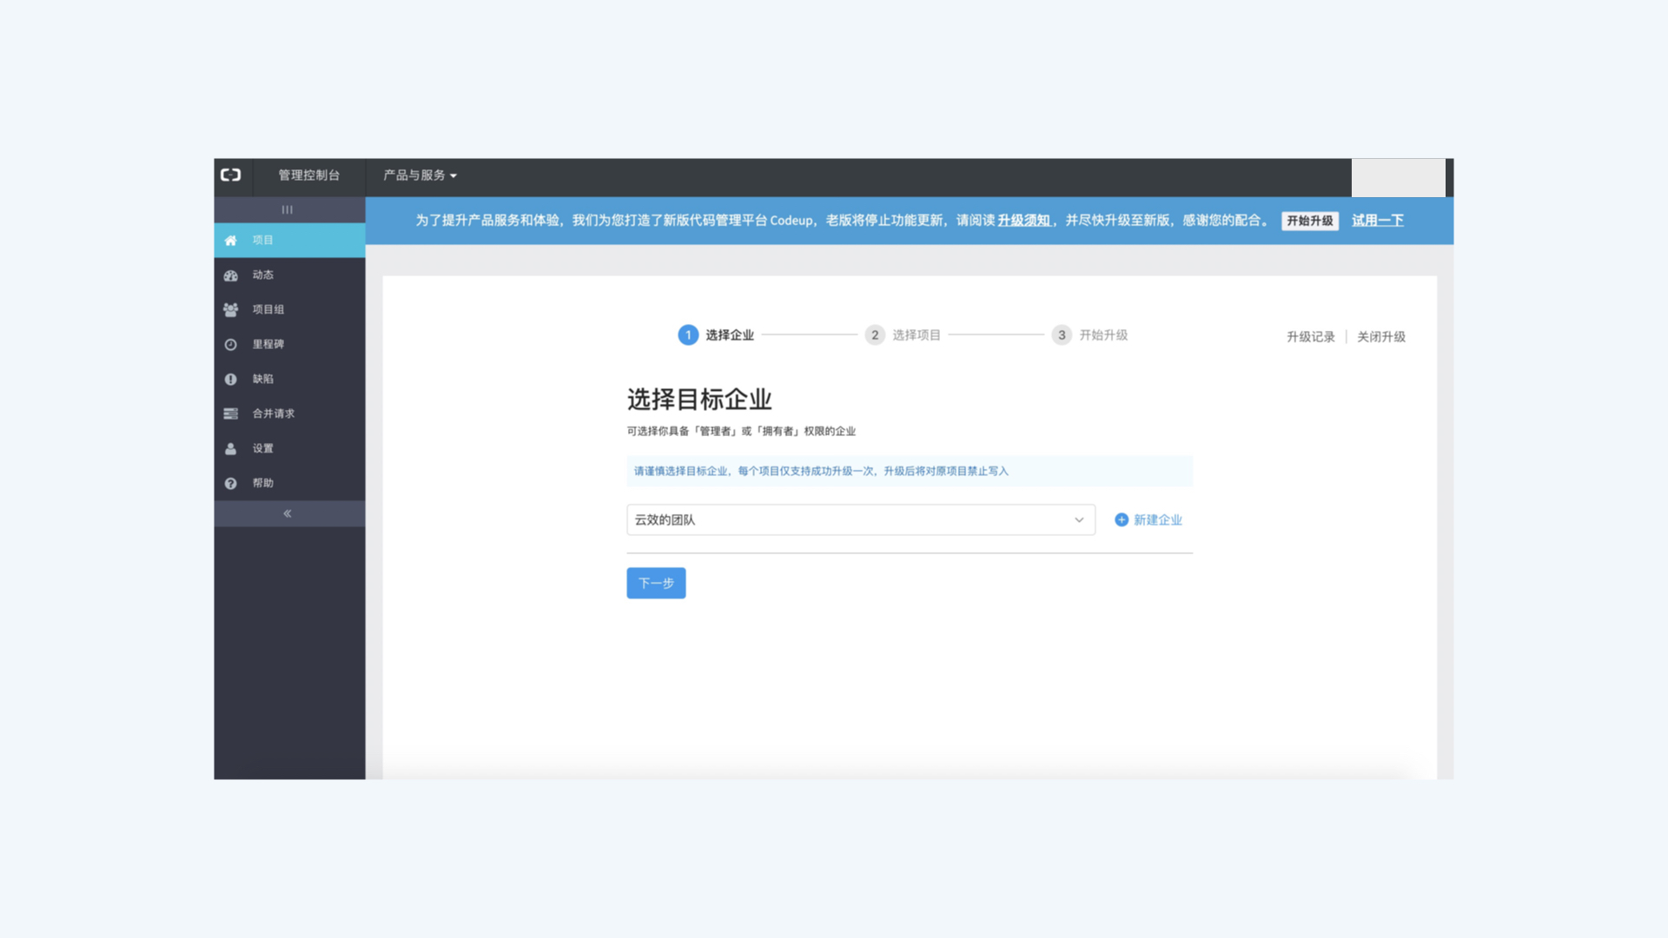The image size is (1668, 938).
Task: Collapse the left sidebar navigation panel
Action: click(288, 513)
